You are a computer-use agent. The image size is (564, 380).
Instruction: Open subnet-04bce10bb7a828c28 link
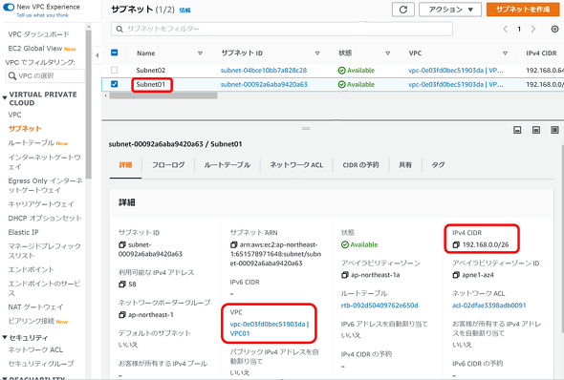(x=264, y=71)
